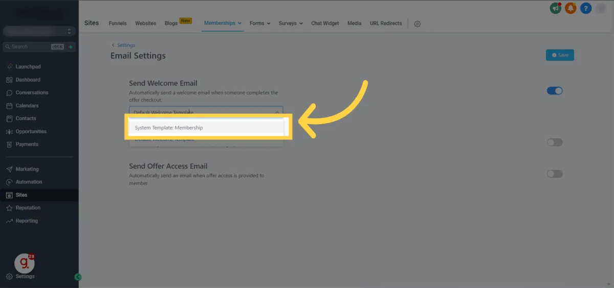Viewport: 614px width, 288px height.
Task: Open the Payments sidebar icon
Action: (x=10, y=145)
